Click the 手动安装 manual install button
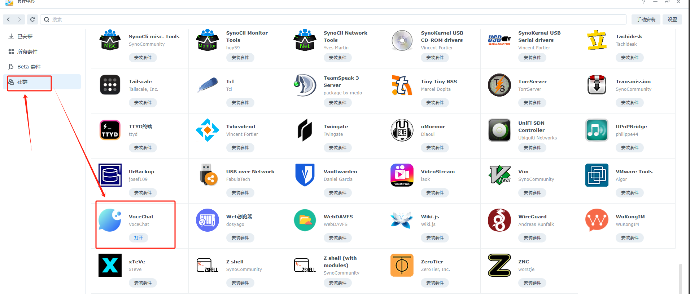 tap(646, 19)
